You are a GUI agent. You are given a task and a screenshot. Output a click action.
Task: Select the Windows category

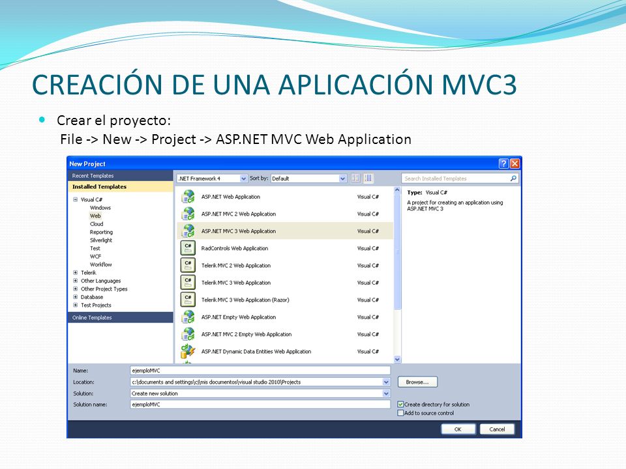(x=100, y=208)
